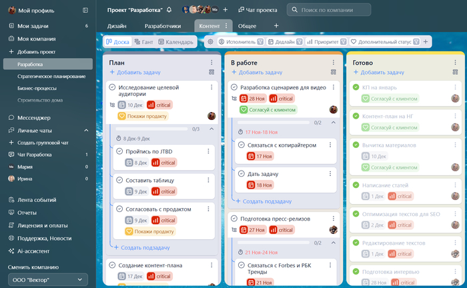Collapse the Личные чаты section
The height and width of the screenshot is (288, 467).
(x=87, y=130)
